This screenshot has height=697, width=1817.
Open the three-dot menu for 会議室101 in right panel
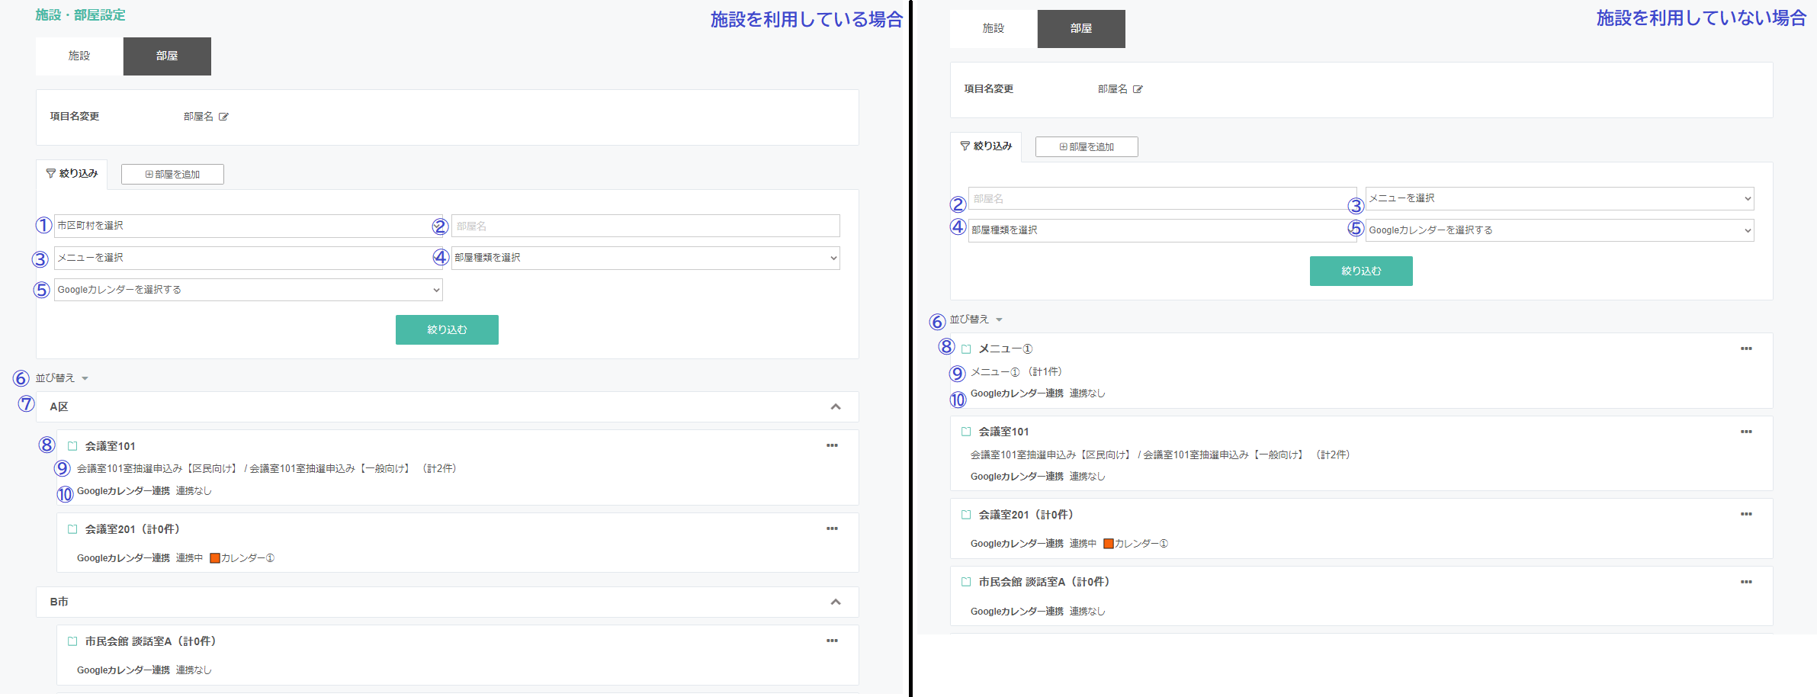coord(1746,432)
